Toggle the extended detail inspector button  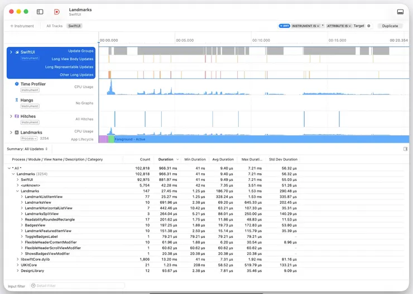[x=406, y=149]
